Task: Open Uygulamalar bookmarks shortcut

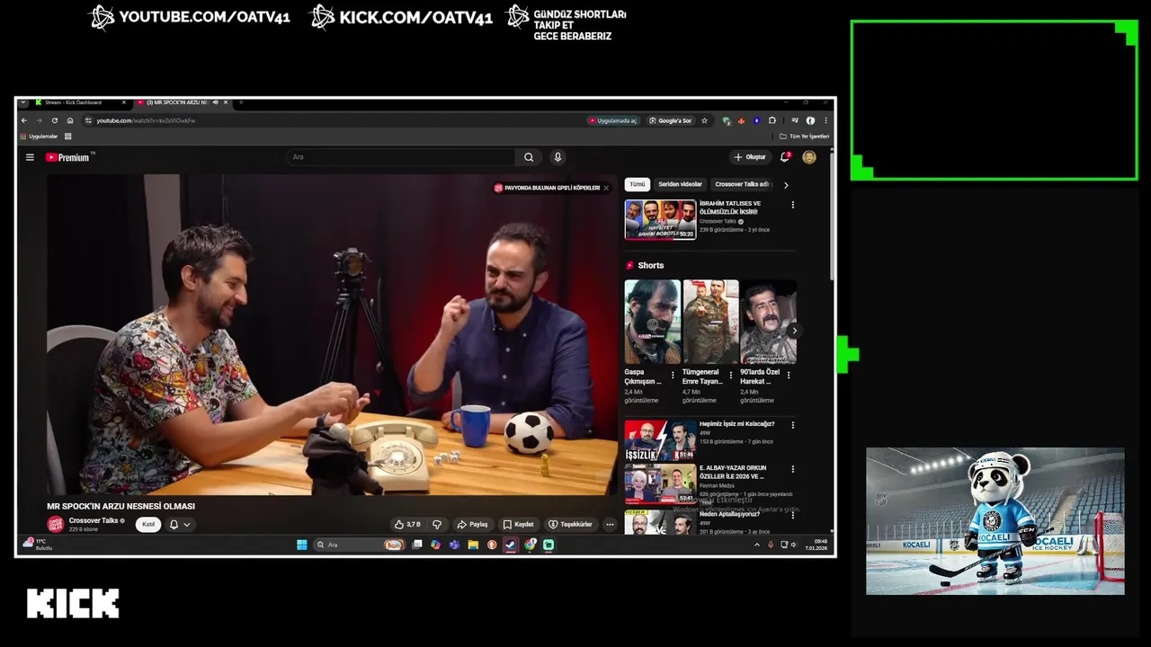Action: pos(39,137)
